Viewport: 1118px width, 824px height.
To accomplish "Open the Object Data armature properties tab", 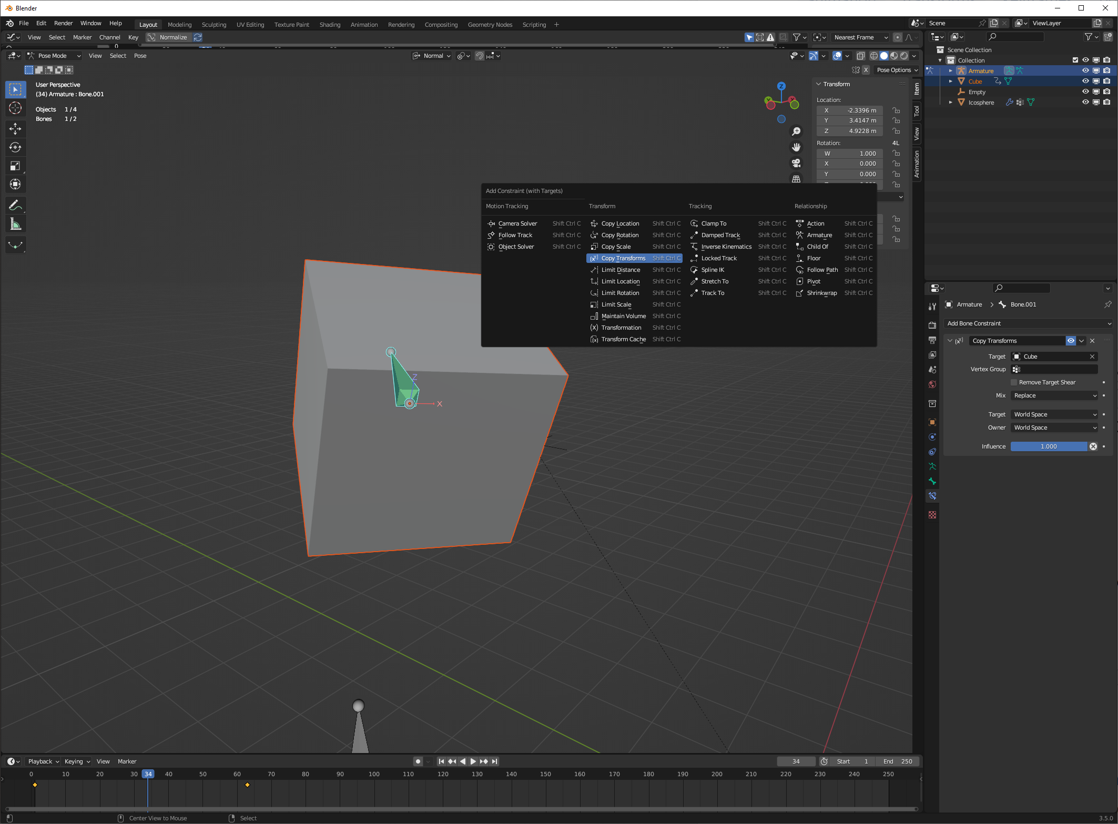I will (932, 466).
